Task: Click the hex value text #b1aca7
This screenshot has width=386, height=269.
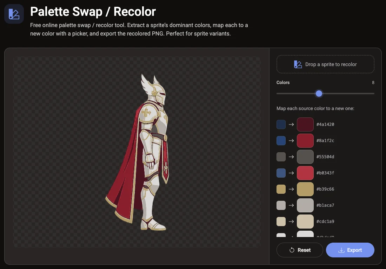Action: click(325, 205)
